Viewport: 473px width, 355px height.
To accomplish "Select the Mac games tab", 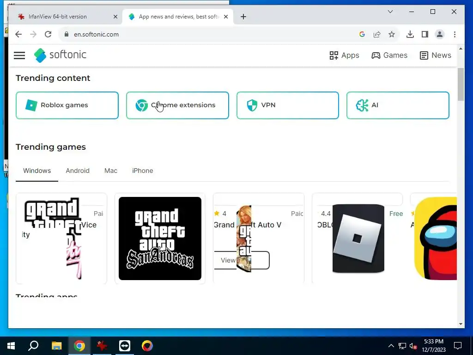I will pyautogui.click(x=111, y=171).
